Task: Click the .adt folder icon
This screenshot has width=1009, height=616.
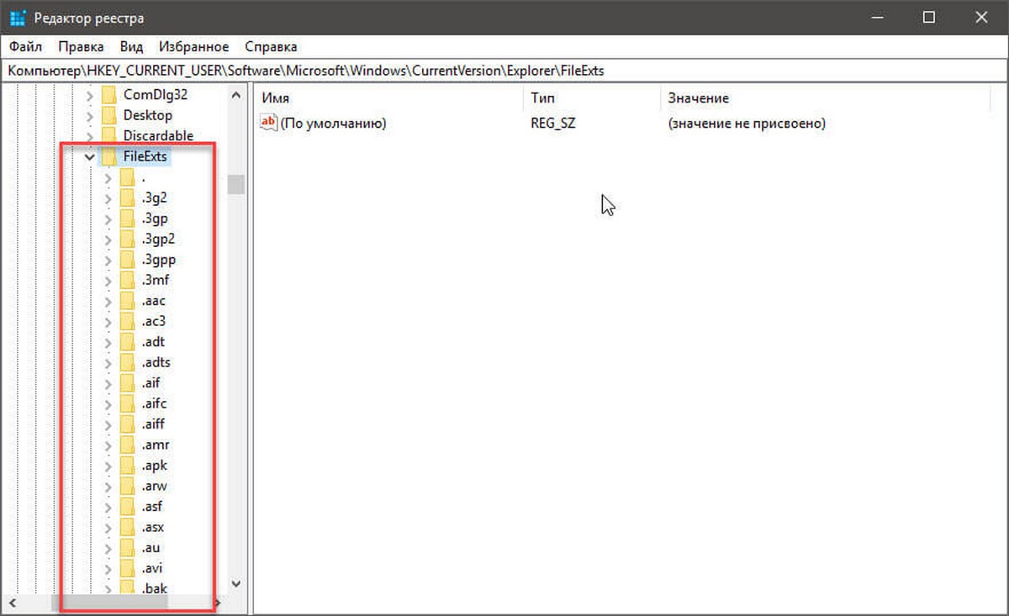Action: click(x=127, y=342)
